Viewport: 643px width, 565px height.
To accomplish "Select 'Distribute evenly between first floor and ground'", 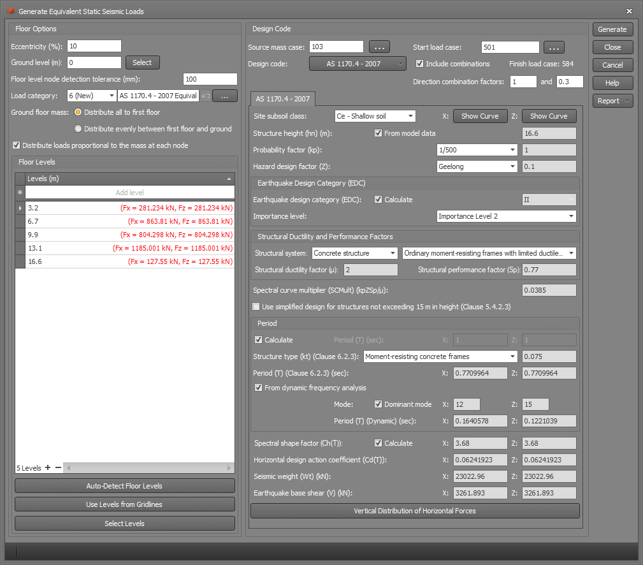I will pyautogui.click(x=78, y=129).
